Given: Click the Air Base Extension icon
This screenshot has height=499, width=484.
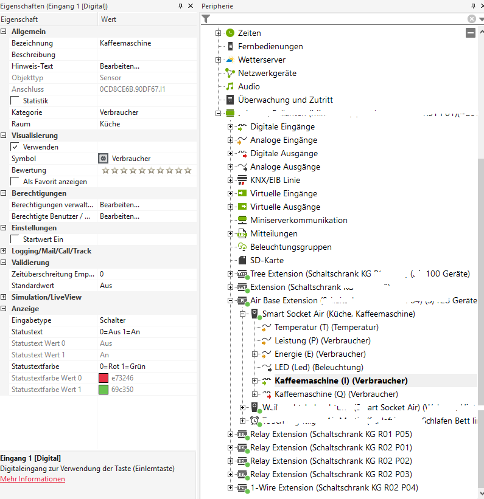Looking at the screenshot, I should point(243,301).
